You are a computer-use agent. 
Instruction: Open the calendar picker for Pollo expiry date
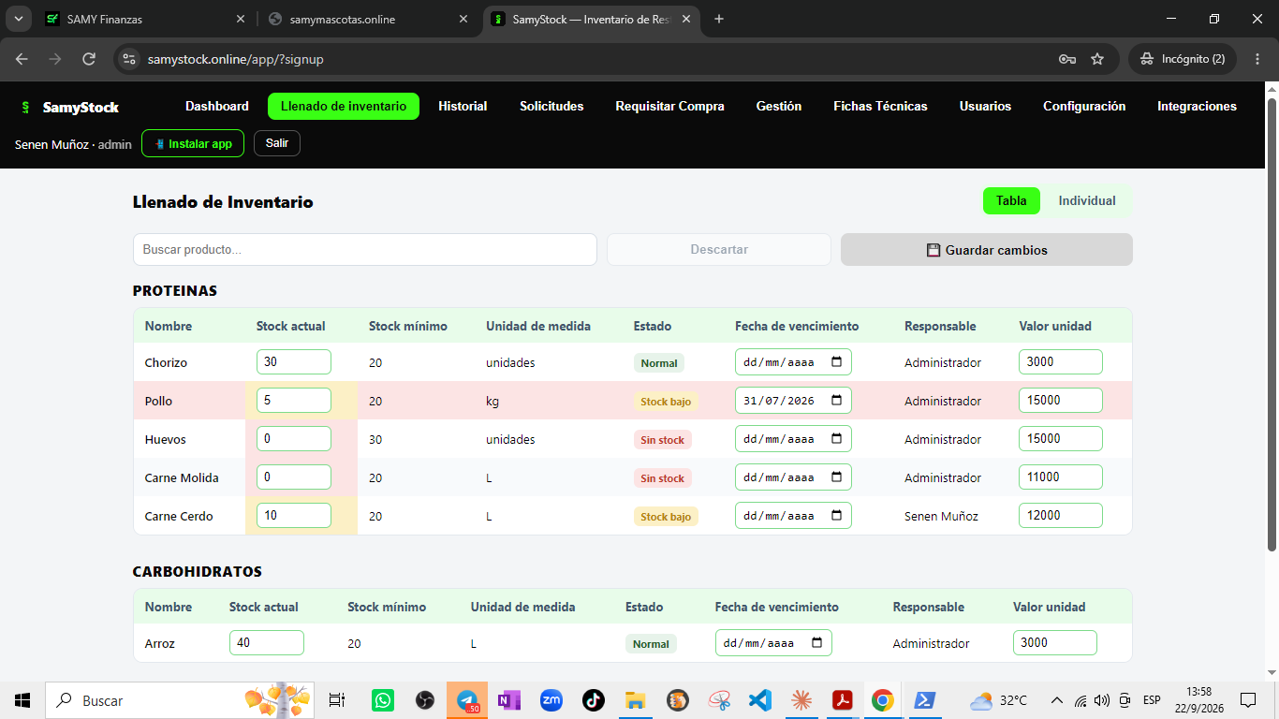click(x=836, y=401)
